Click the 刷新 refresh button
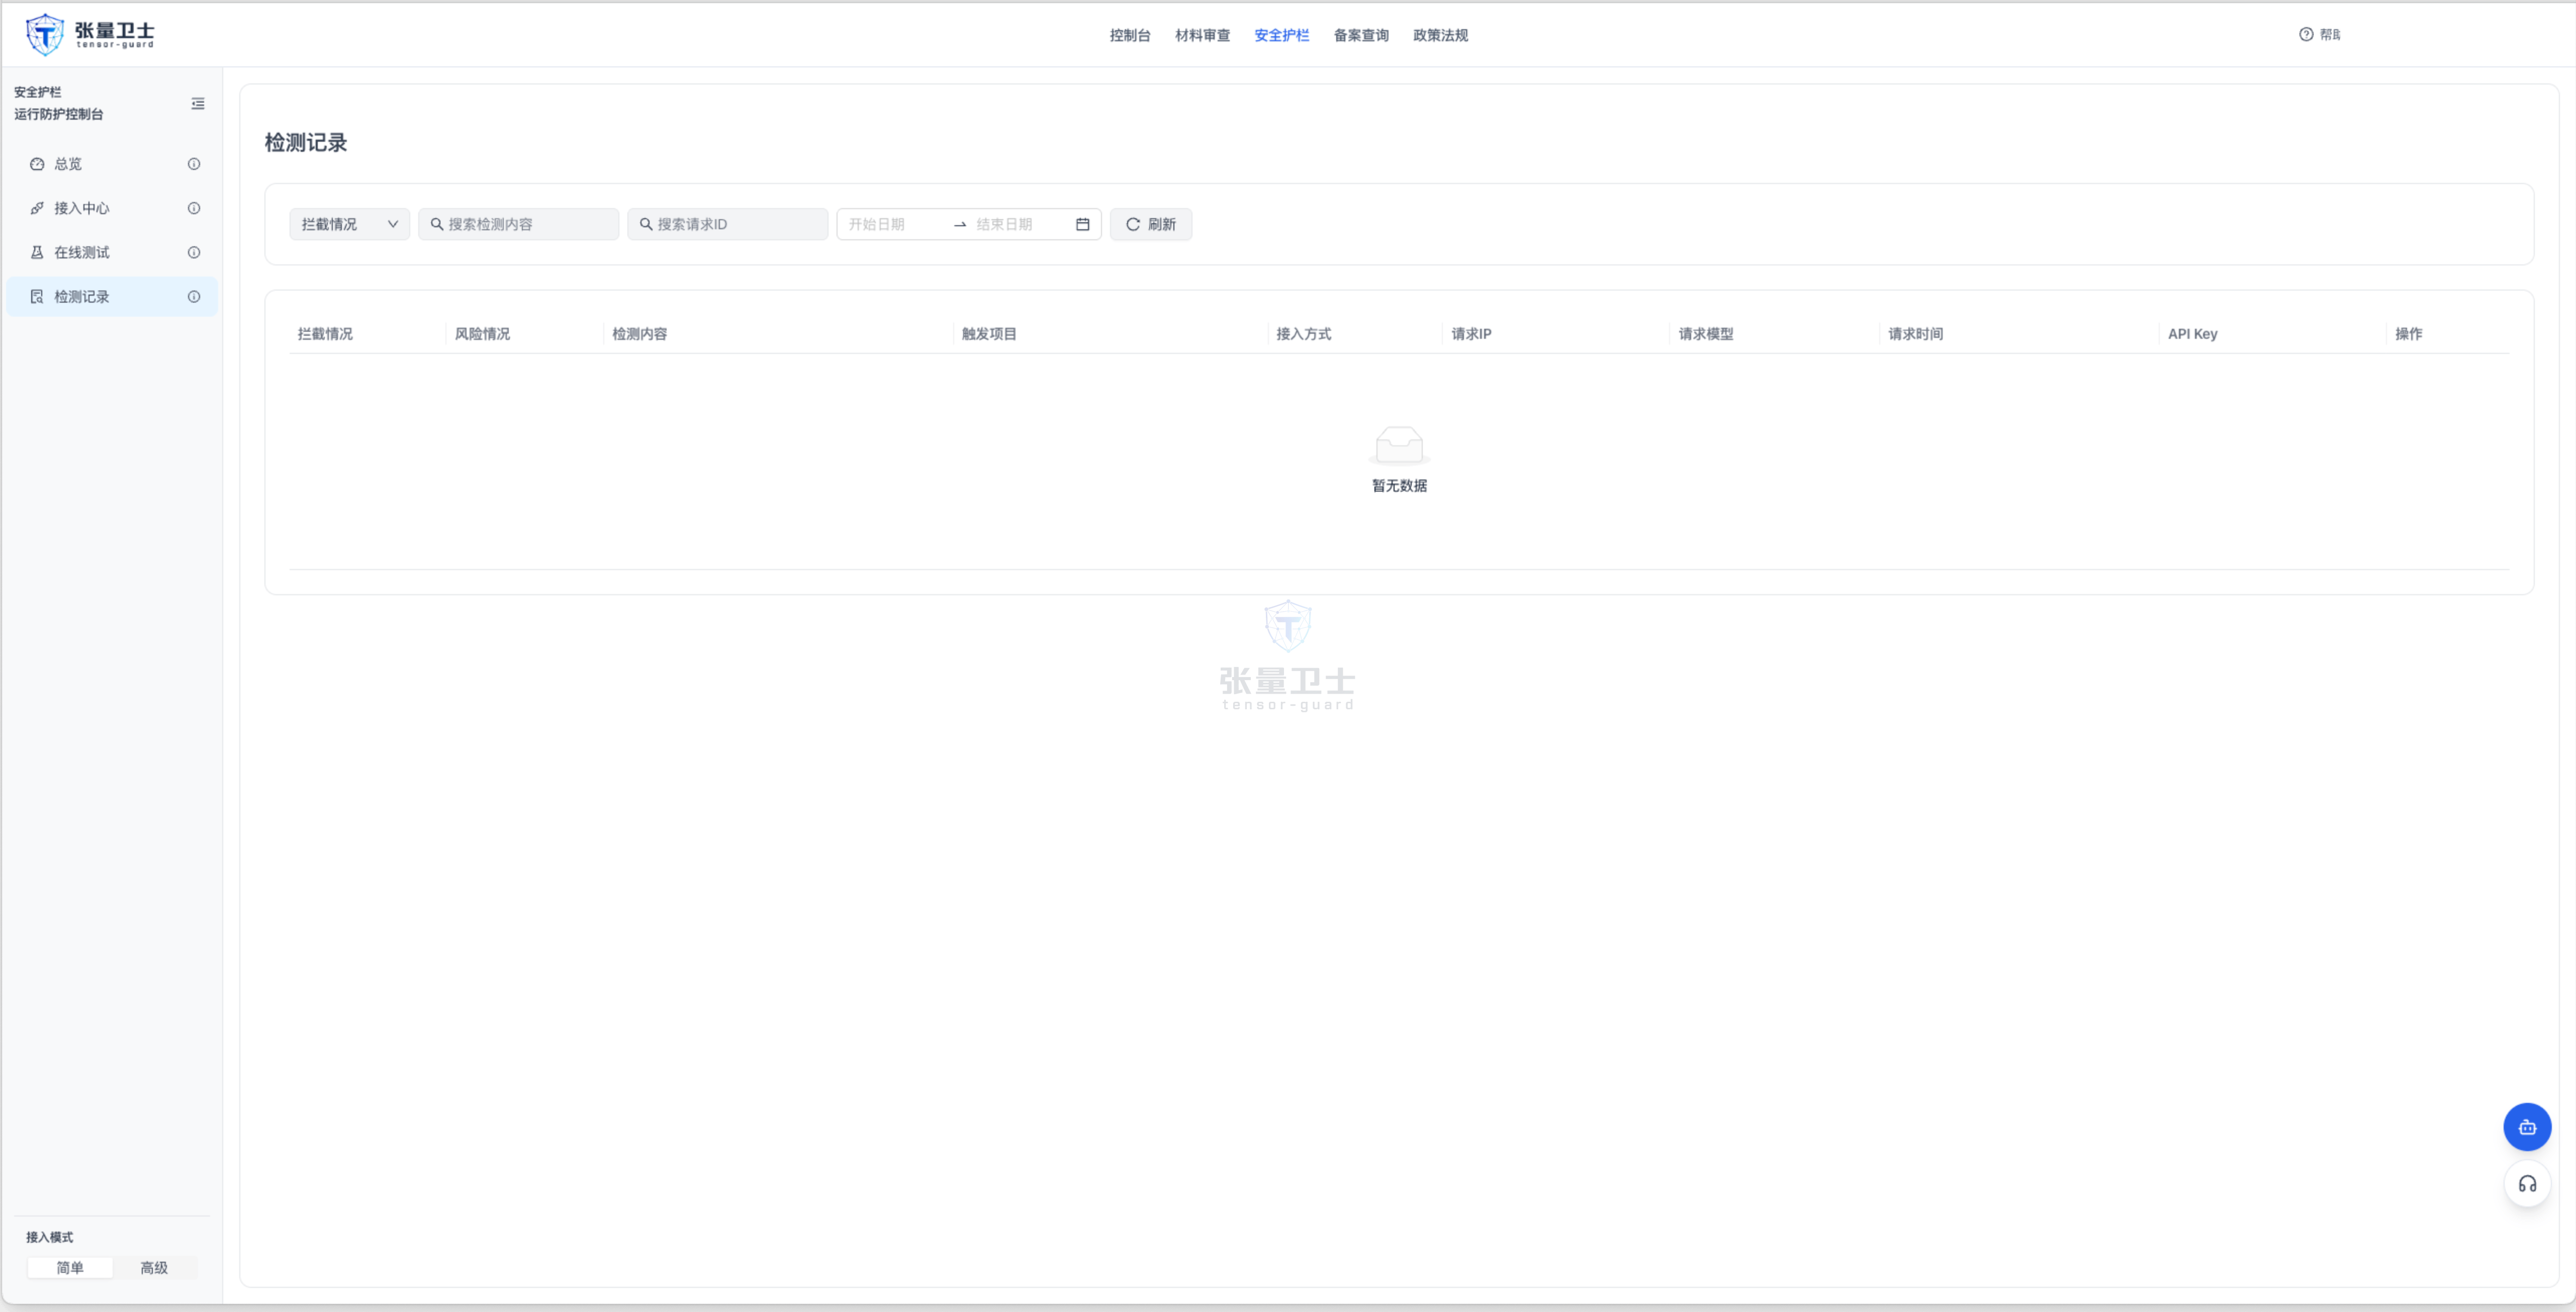This screenshot has height=1312, width=2576. 1150,224
